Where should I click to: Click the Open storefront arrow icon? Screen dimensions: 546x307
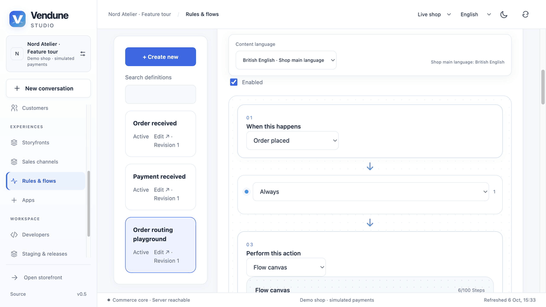(14, 277)
